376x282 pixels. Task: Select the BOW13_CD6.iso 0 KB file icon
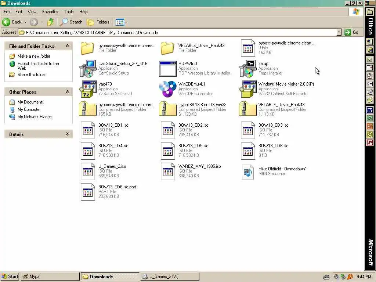click(x=248, y=151)
